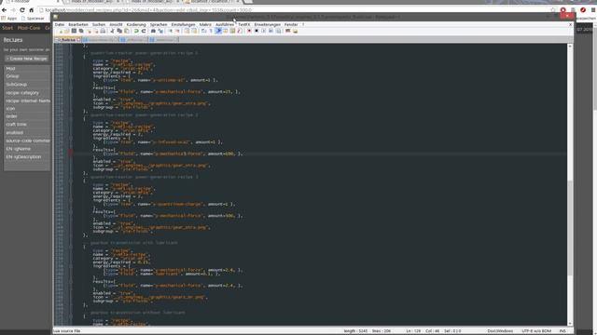Screen dimensions: 597x335
Task: Open the Suchen menu
Action: [99, 25]
